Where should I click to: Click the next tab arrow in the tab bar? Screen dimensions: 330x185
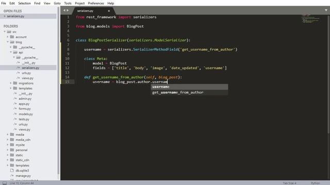click(68, 10)
